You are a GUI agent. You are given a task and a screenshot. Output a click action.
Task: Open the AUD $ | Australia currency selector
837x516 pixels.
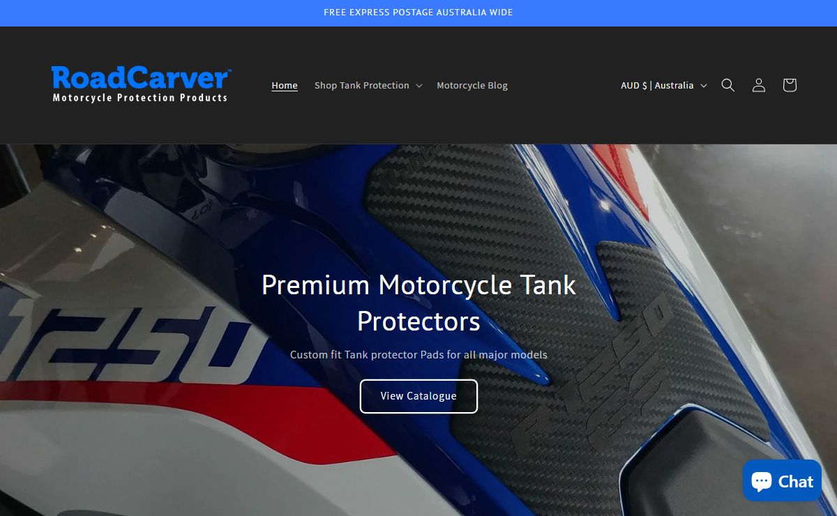click(663, 85)
